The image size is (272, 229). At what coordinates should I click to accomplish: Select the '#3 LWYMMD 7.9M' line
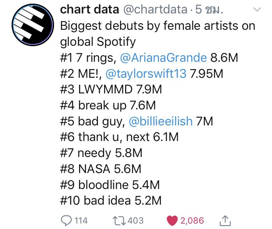(x=111, y=89)
